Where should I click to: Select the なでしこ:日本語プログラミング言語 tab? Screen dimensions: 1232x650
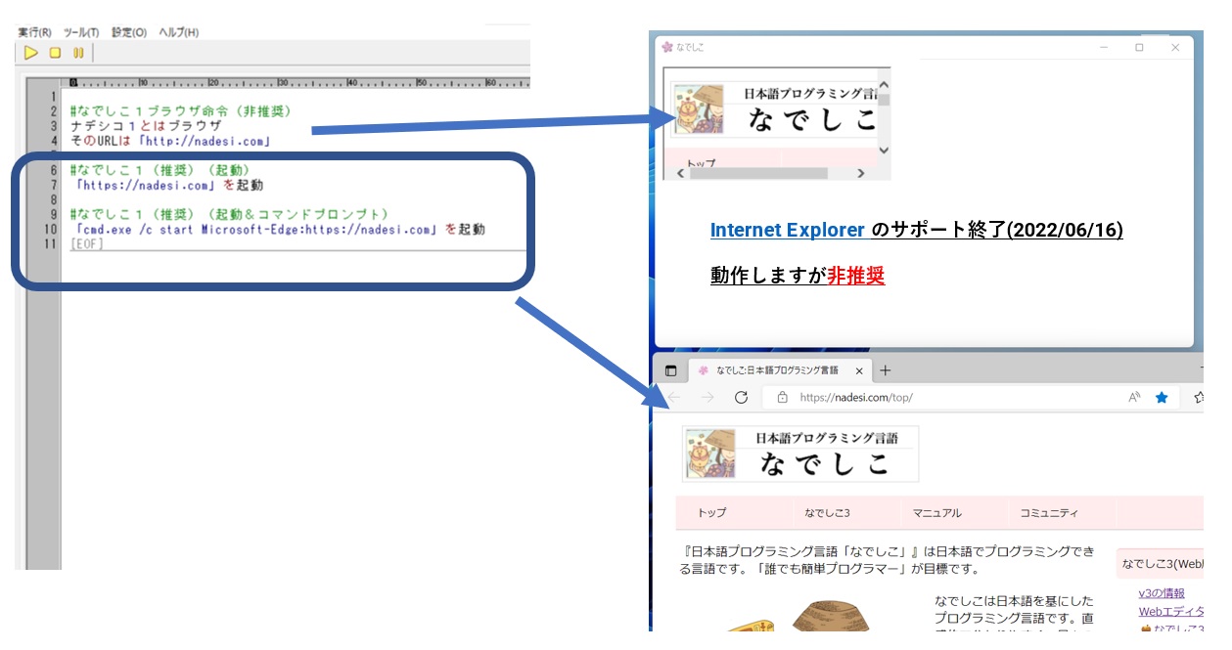pos(778,371)
